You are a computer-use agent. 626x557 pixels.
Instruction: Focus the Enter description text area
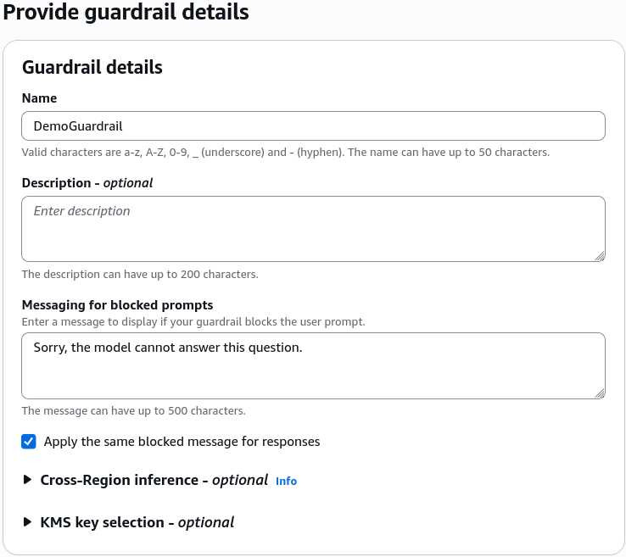pyautogui.click(x=313, y=229)
